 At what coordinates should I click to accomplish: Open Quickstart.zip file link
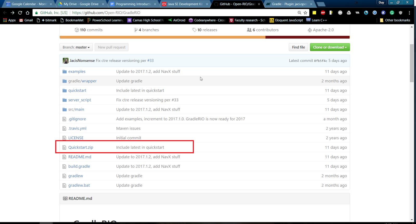(81, 147)
